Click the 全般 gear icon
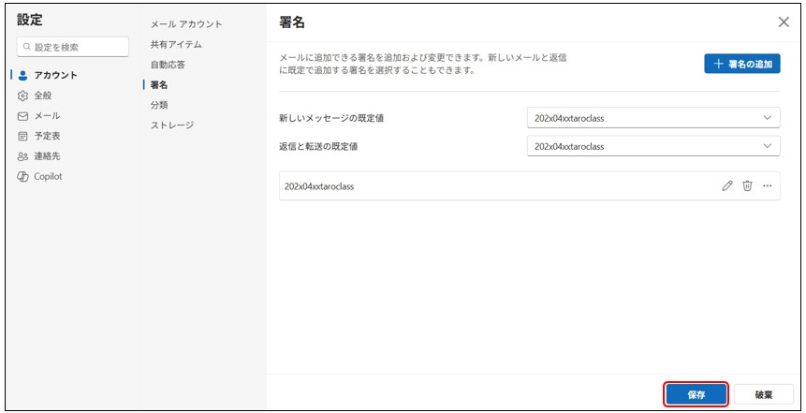 23,96
